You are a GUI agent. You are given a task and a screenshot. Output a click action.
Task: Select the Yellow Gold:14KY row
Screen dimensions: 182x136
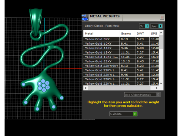[x=121, y=48]
